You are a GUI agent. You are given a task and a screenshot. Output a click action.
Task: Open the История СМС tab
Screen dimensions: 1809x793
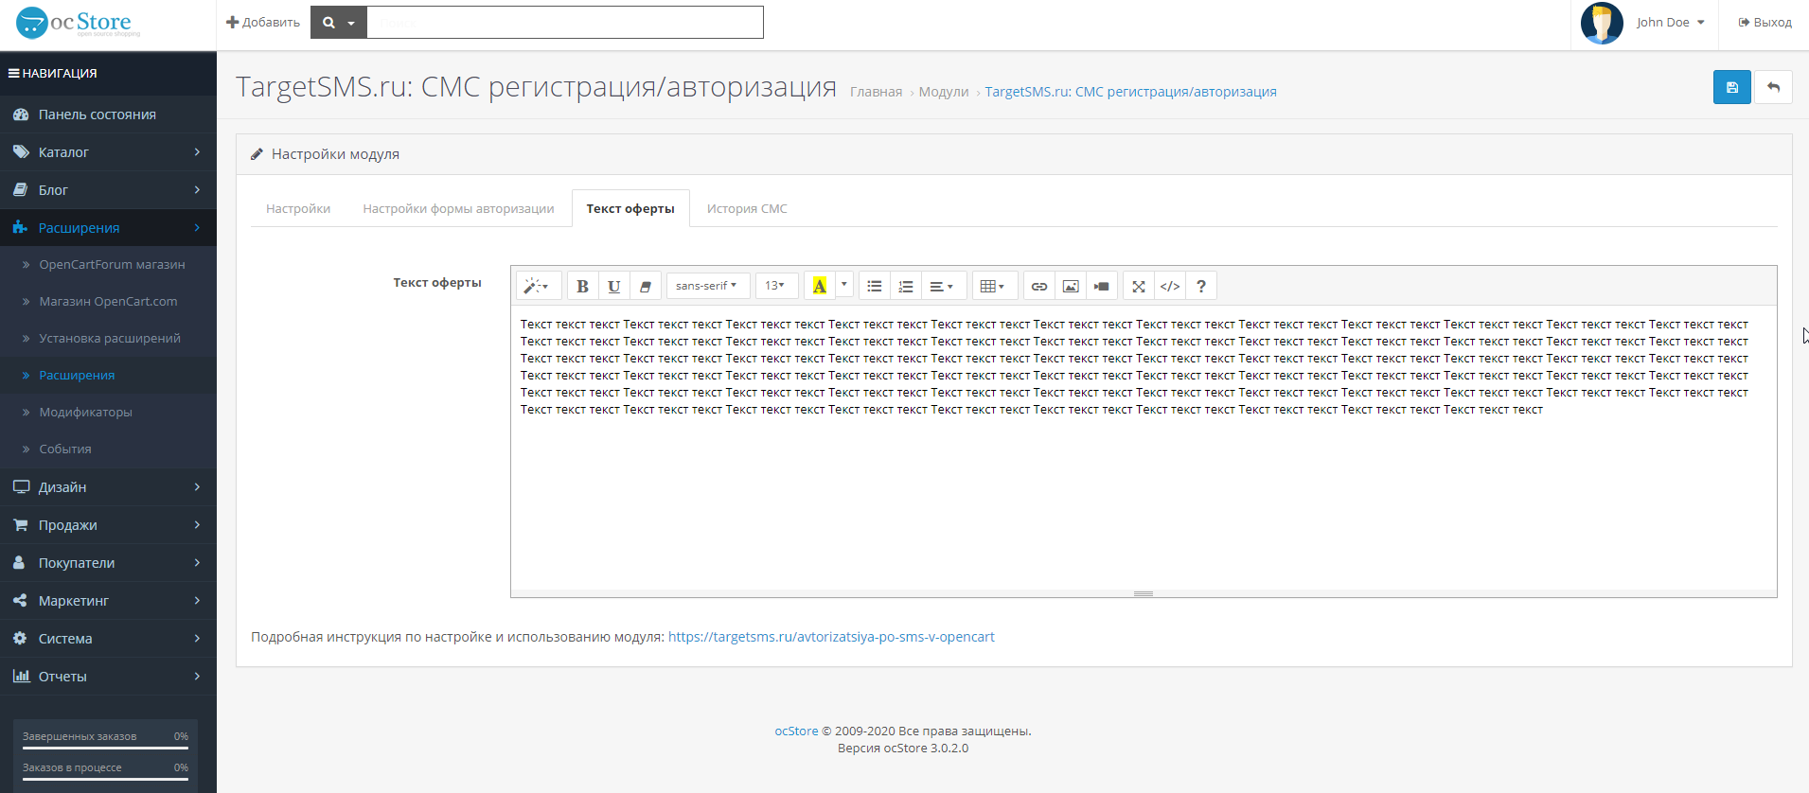click(747, 208)
